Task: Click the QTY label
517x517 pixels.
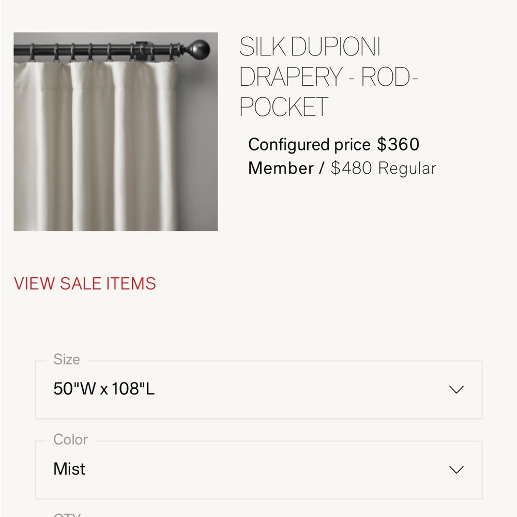Action: click(66, 515)
